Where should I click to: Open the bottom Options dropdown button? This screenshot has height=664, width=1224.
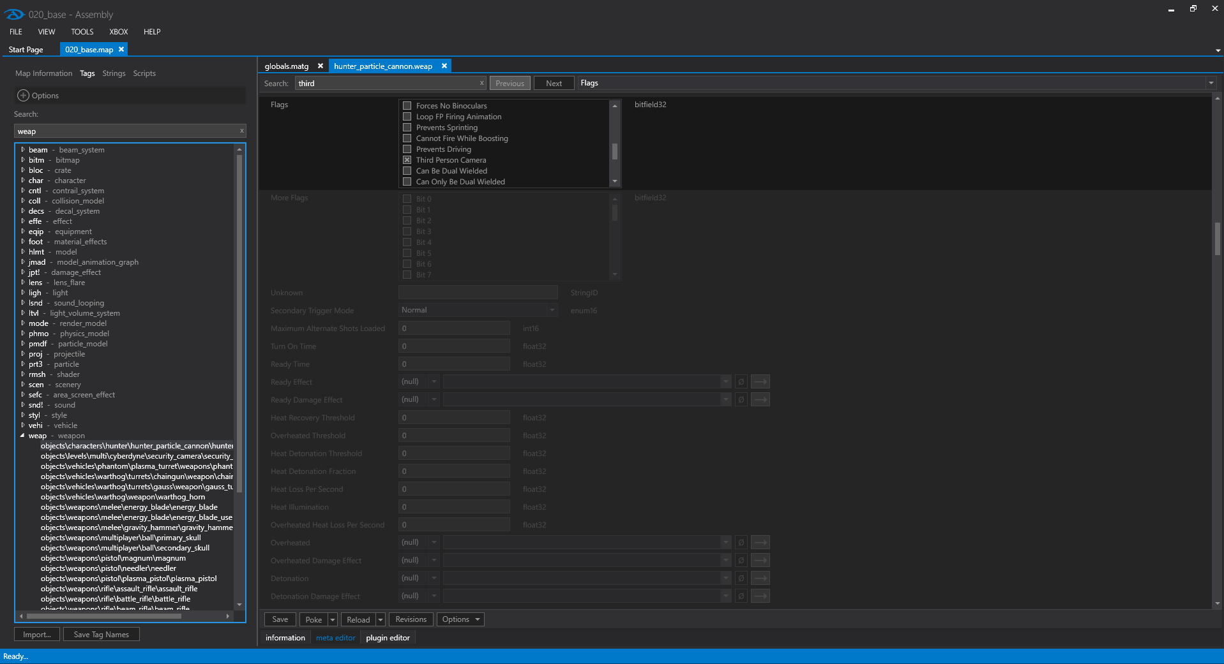pos(460,619)
